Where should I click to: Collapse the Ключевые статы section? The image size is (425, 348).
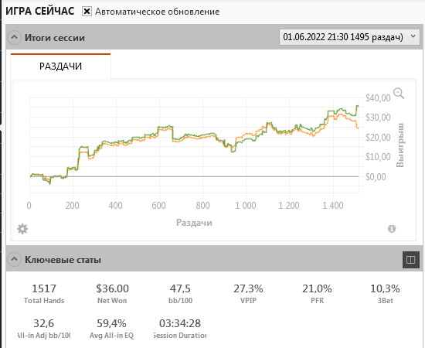(x=14, y=260)
